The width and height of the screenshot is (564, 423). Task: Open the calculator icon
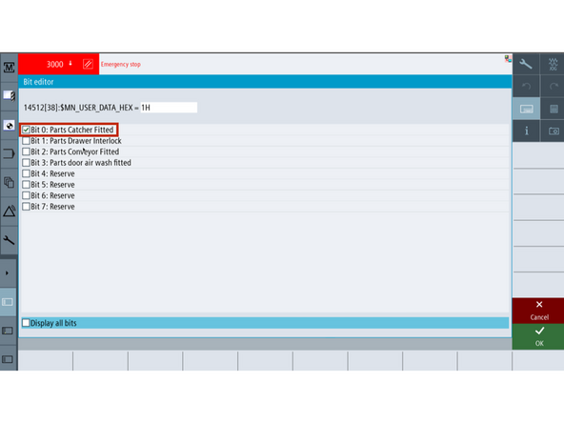click(554, 109)
